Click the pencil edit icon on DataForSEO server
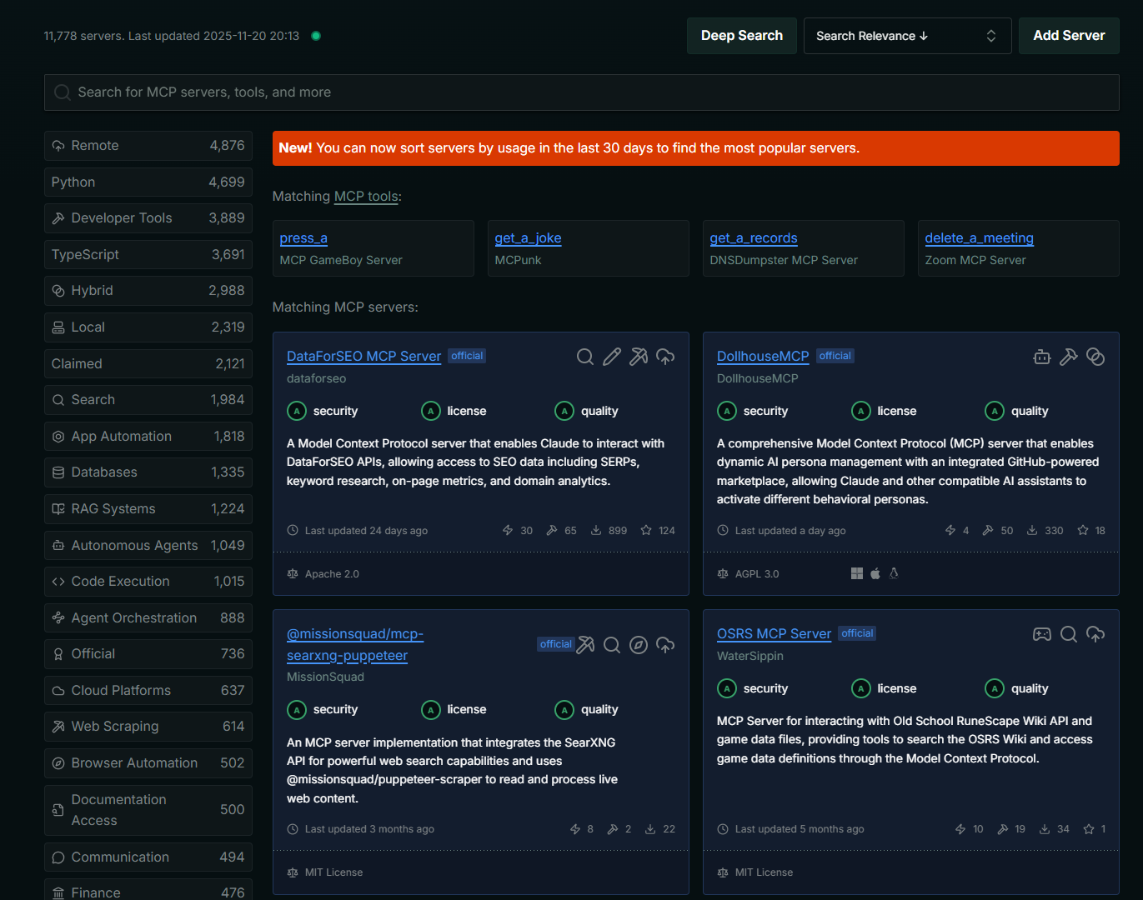1143x900 pixels. tap(612, 357)
